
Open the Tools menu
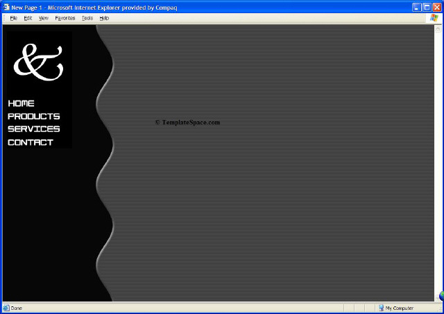pyautogui.click(x=87, y=18)
